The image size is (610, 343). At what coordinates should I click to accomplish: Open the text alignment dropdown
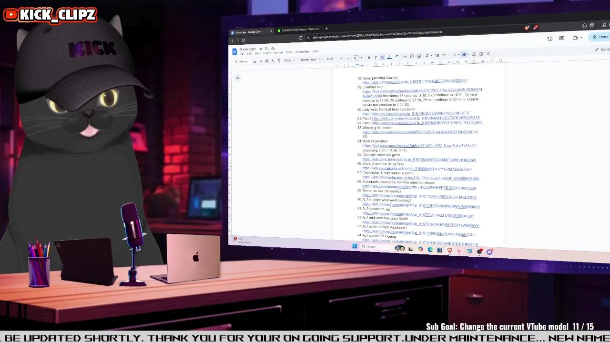point(428,55)
